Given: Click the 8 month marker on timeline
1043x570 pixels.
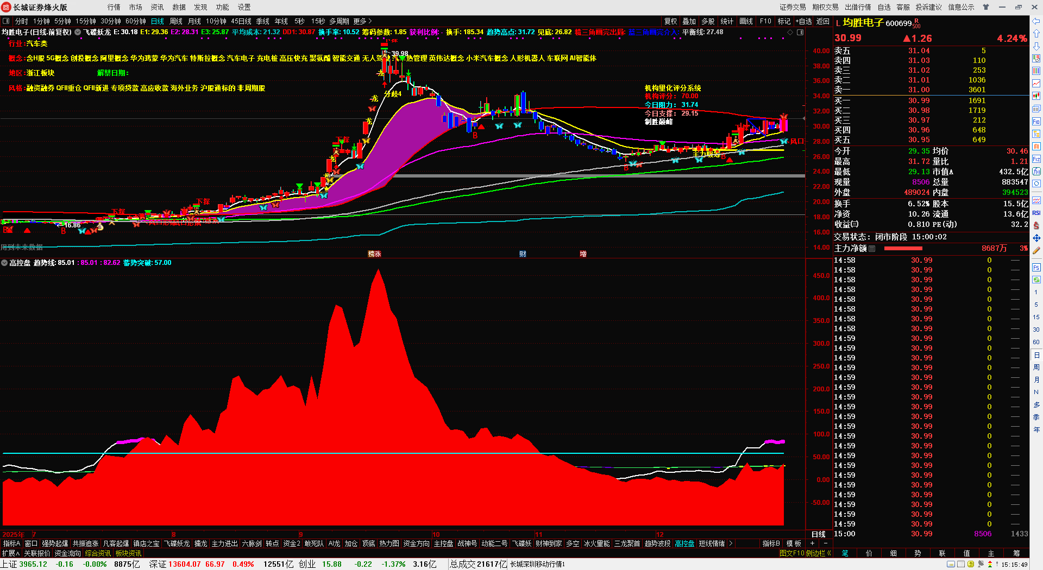Looking at the screenshot, I should pos(173,534).
